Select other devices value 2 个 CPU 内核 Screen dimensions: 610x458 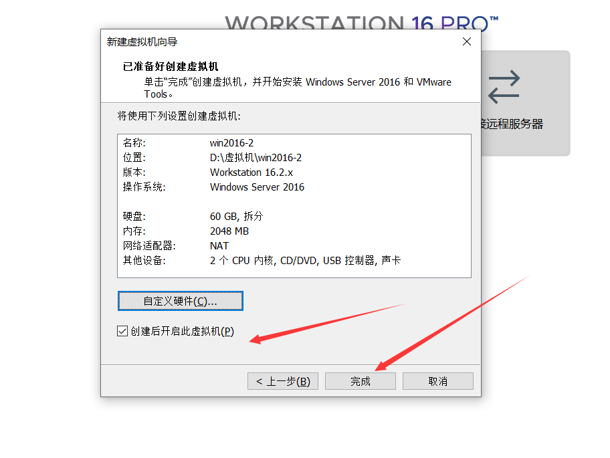point(241,261)
